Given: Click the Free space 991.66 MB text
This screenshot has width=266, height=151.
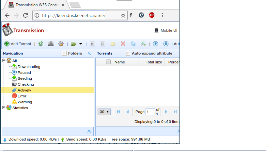Looking at the screenshot, I should click(x=130, y=140).
